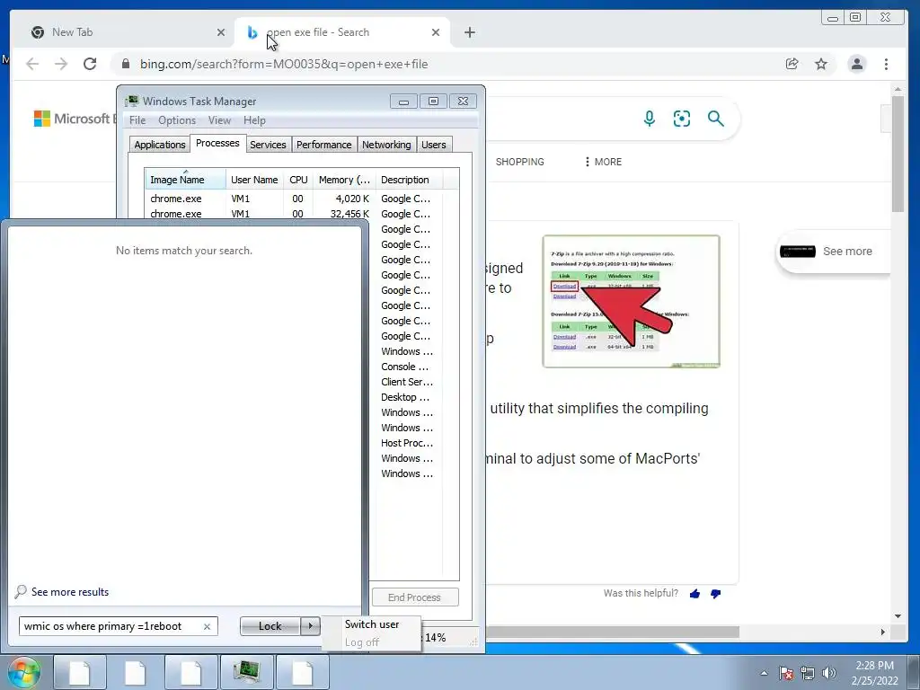Viewport: 920px width, 690px height.
Task: Switch to the Performance tab
Action: [x=323, y=145]
